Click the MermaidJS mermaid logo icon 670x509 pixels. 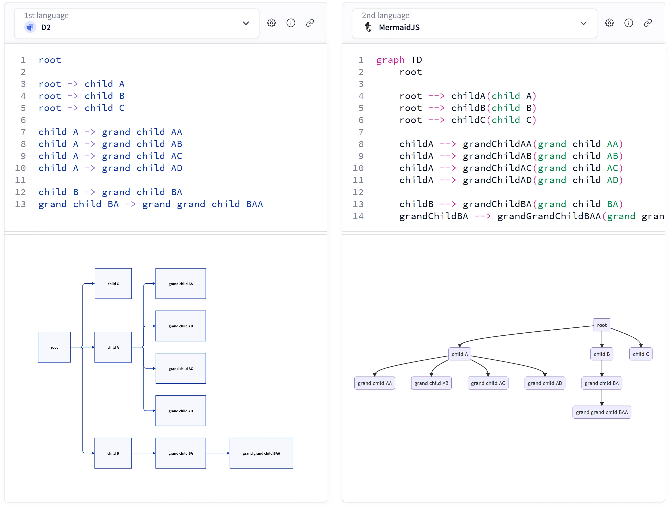pyautogui.click(x=368, y=27)
